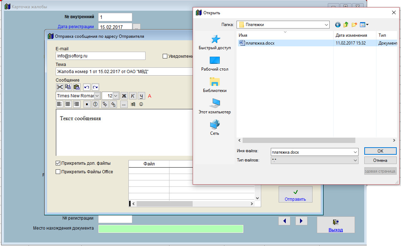Expand the 'Тип файлов' dropdown
Image resolution: width=401 pixels, height=246 pixels.
(355, 160)
